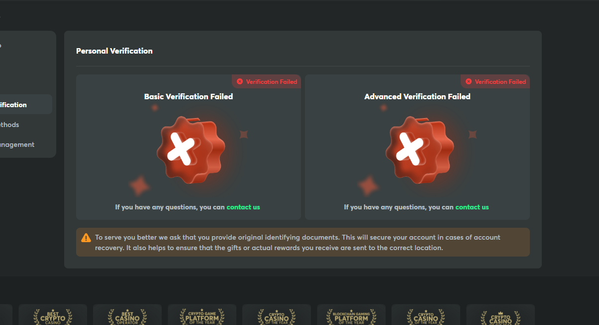This screenshot has width=599, height=325.
Task: Click the Personal Verification heading
Action: point(114,51)
